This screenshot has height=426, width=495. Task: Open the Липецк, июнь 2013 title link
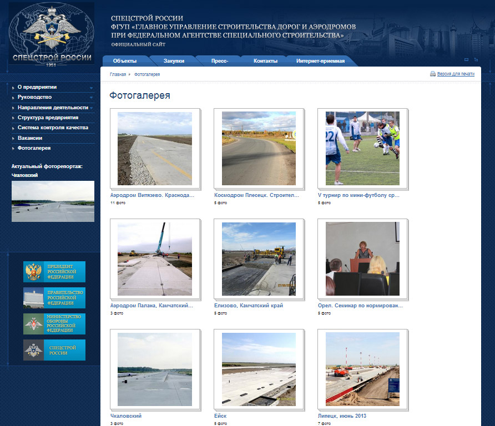click(x=342, y=416)
